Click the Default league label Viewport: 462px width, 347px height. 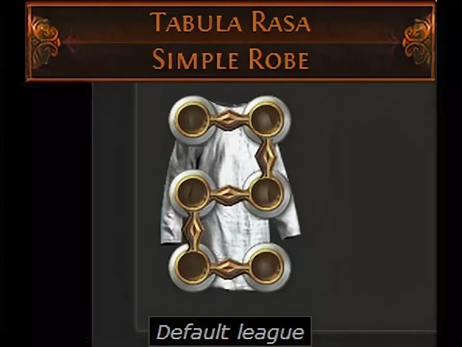(x=230, y=332)
